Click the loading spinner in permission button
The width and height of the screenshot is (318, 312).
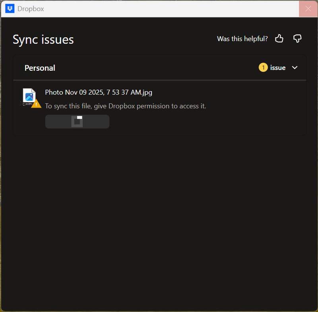pyautogui.click(x=77, y=122)
